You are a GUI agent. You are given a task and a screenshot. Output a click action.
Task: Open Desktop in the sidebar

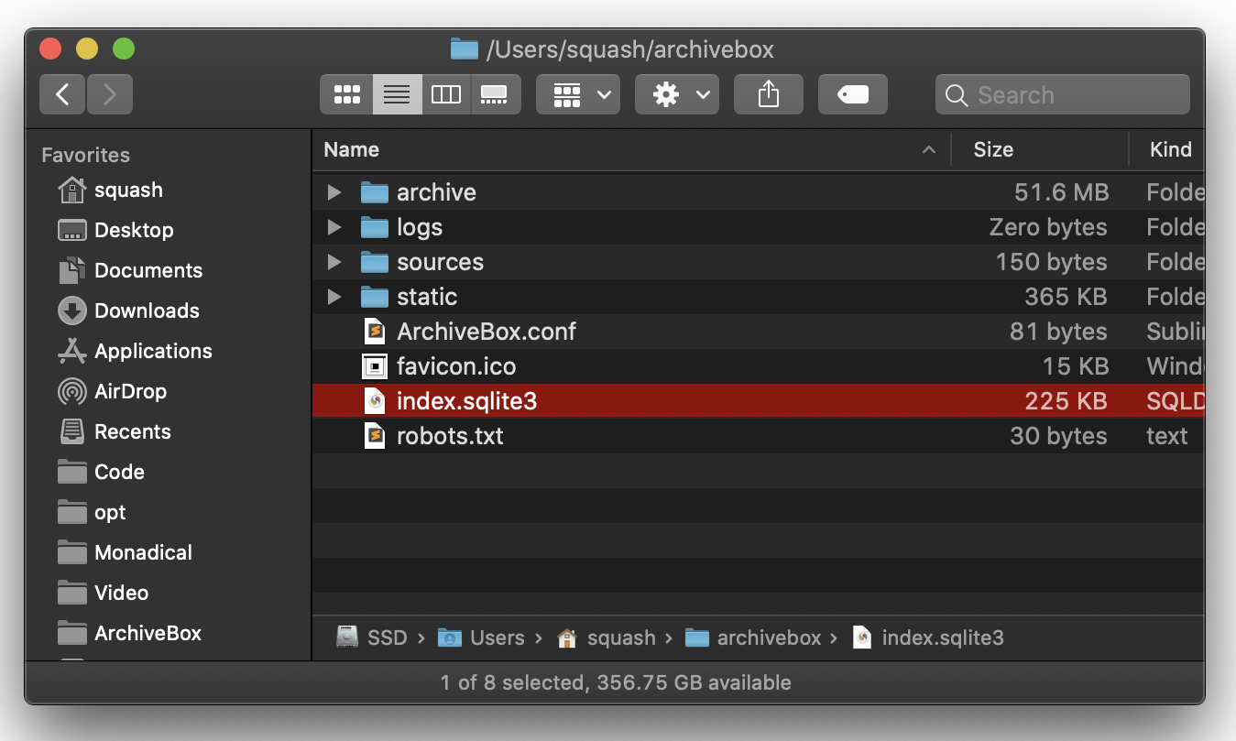[115, 230]
